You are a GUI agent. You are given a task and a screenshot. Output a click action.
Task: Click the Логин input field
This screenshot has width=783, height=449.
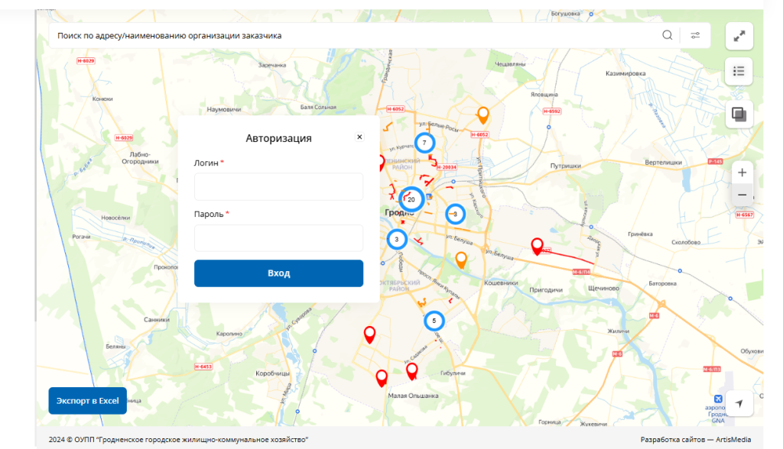point(278,186)
